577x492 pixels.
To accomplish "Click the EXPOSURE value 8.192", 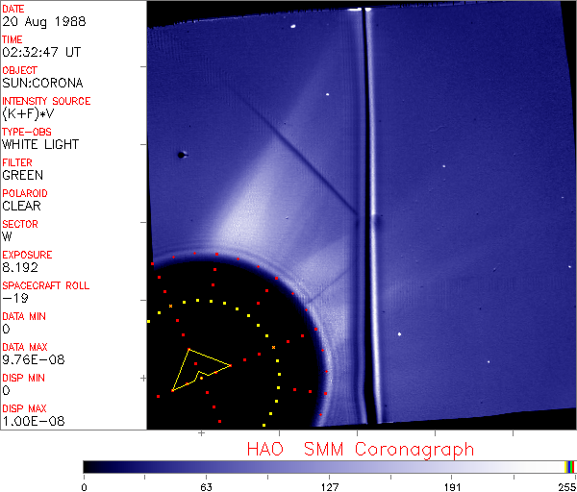I will 20,267.
